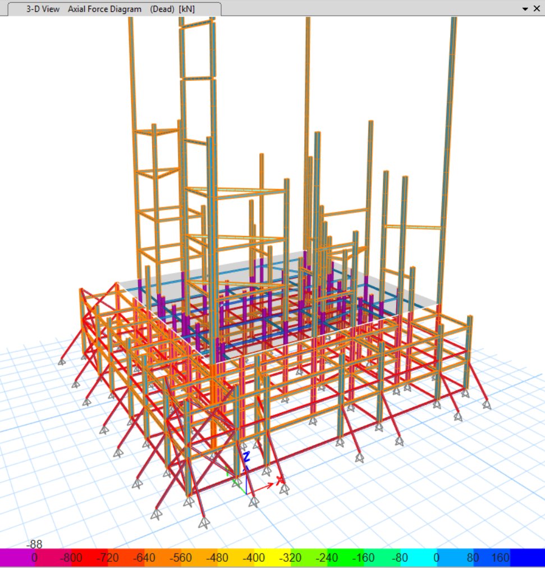Click the -160 legend label
This screenshot has height=568, width=545.
pyautogui.click(x=363, y=557)
